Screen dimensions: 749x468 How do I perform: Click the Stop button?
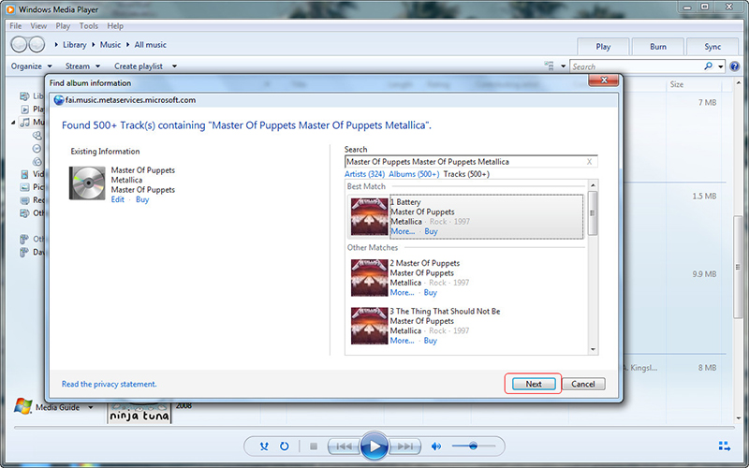tap(314, 446)
